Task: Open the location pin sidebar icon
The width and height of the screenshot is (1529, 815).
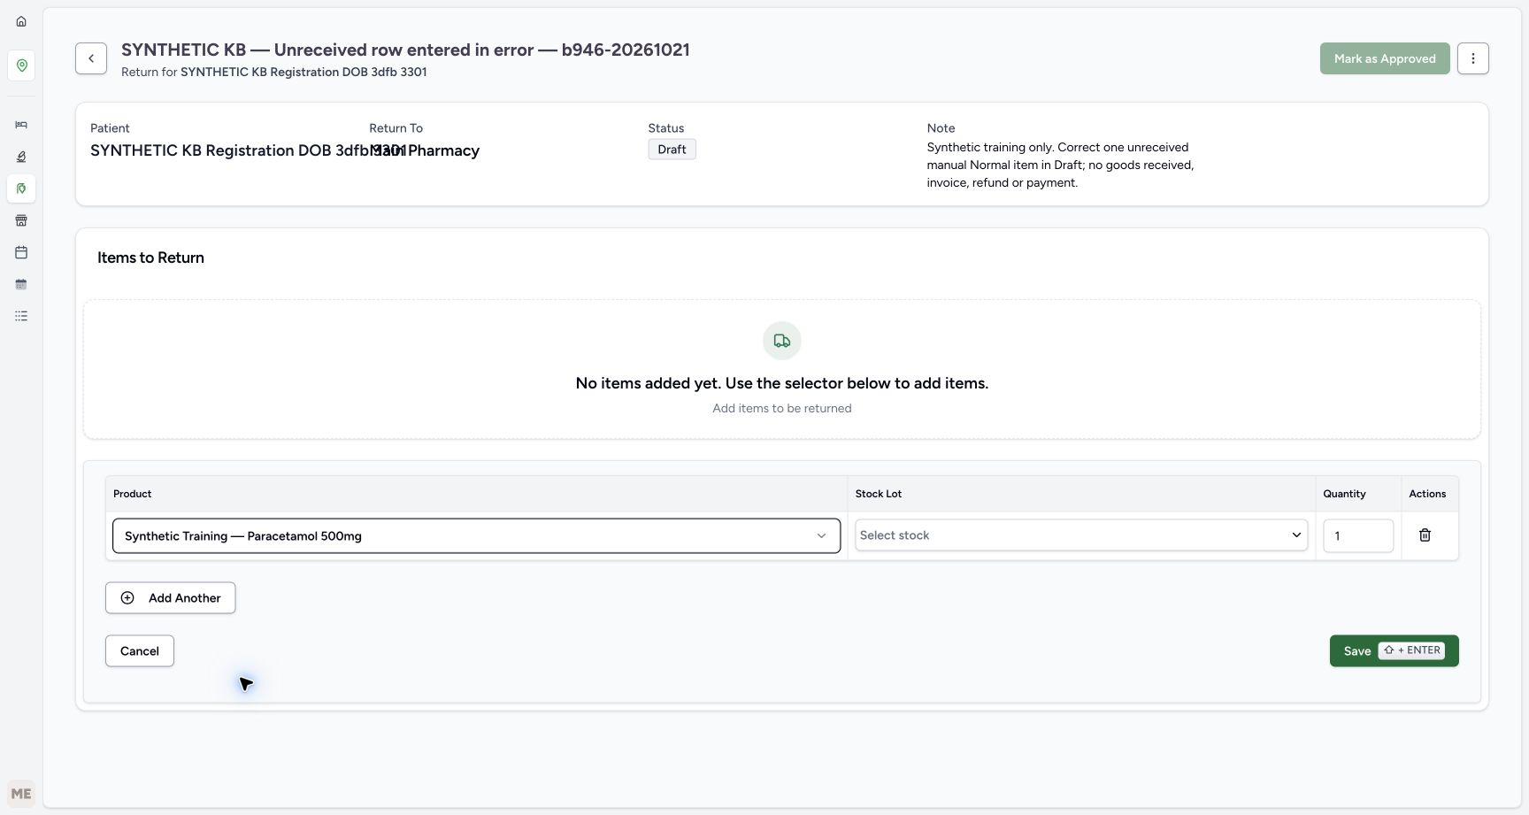Action: tap(21, 65)
